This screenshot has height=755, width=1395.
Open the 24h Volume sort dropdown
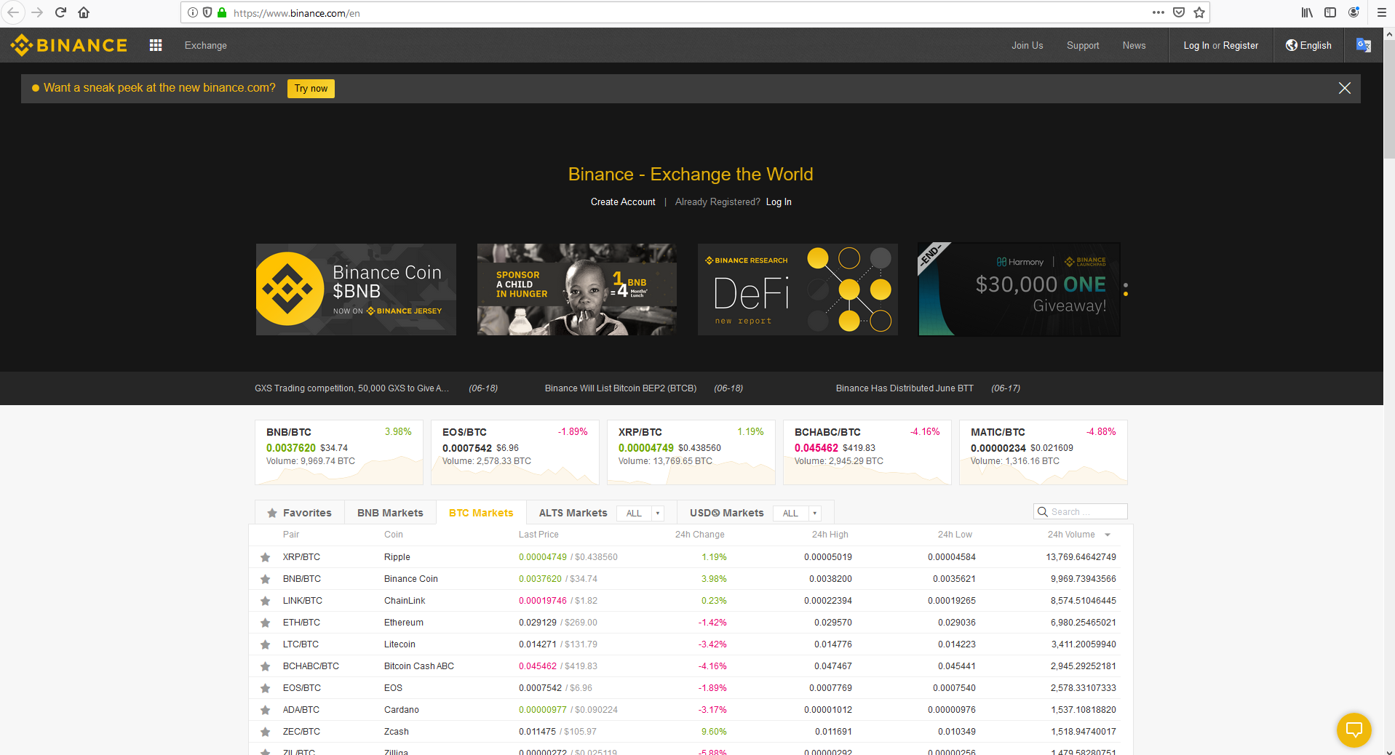(1107, 535)
